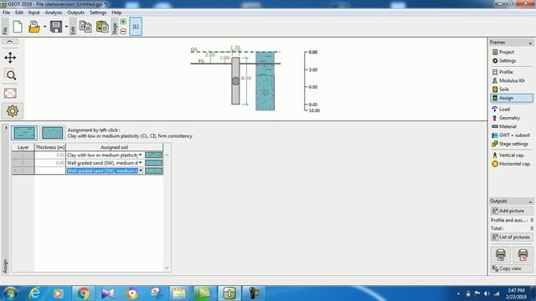
Task: Open the Analysis menu
Action: point(54,13)
